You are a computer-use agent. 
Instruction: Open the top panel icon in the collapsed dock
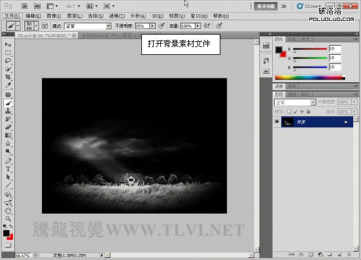coord(266,45)
